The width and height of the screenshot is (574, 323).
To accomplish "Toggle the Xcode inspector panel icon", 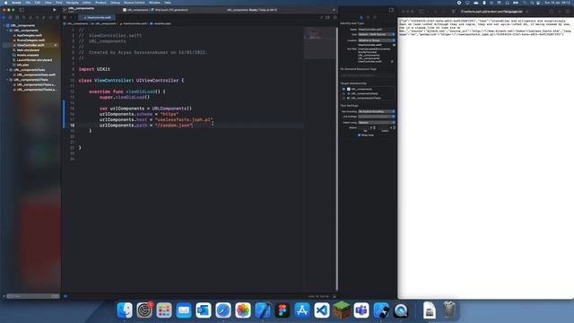I will point(391,10).
